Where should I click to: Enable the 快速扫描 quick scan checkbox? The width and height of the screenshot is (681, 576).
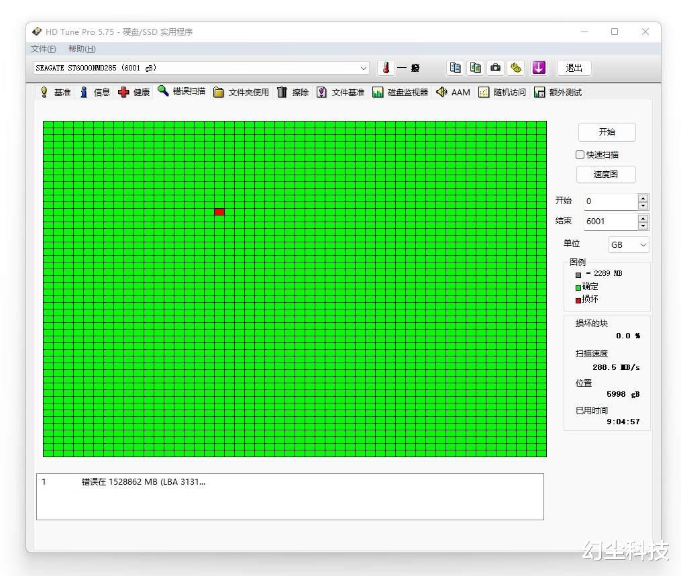pyautogui.click(x=580, y=155)
